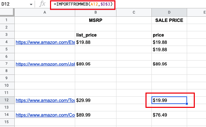Click the select-all corner box
The width and height of the screenshot is (206, 127).
click(7, 12)
